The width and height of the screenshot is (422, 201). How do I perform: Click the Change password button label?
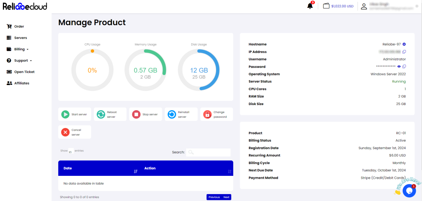click(220, 115)
